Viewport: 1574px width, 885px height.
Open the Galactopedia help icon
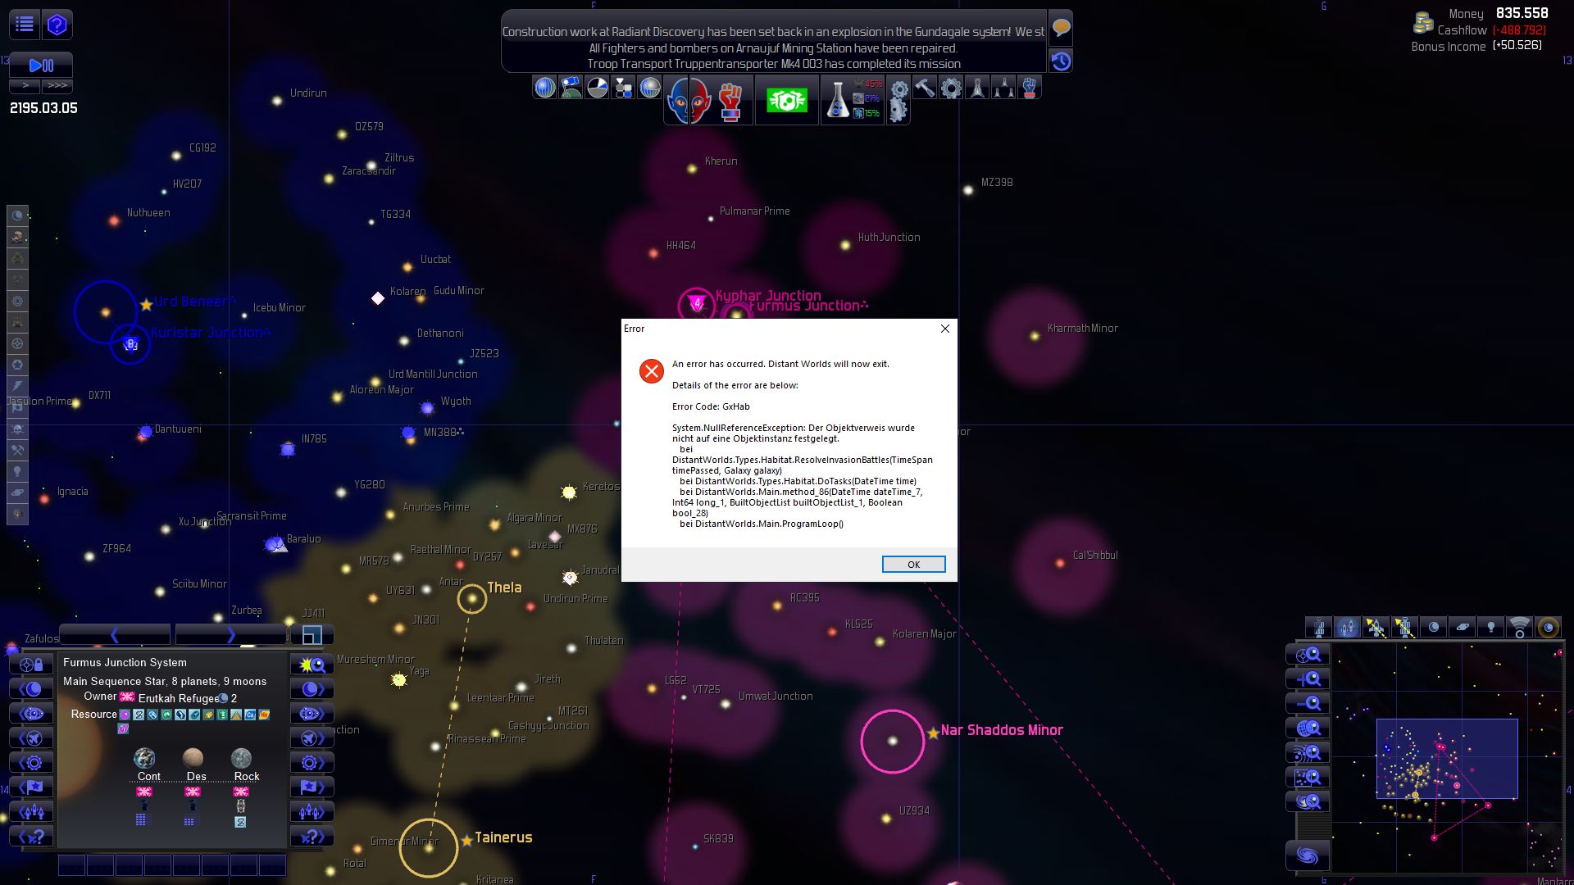[57, 25]
